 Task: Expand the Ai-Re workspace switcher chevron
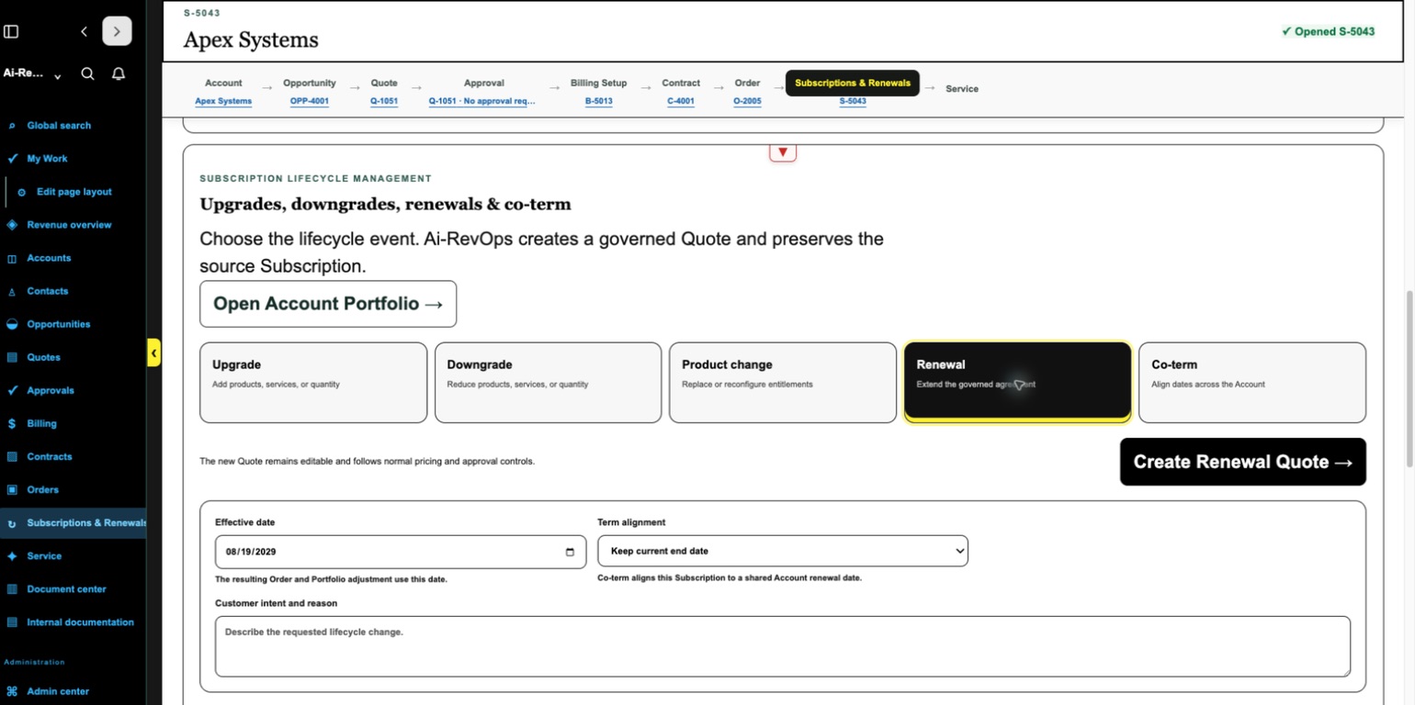(x=58, y=76)
